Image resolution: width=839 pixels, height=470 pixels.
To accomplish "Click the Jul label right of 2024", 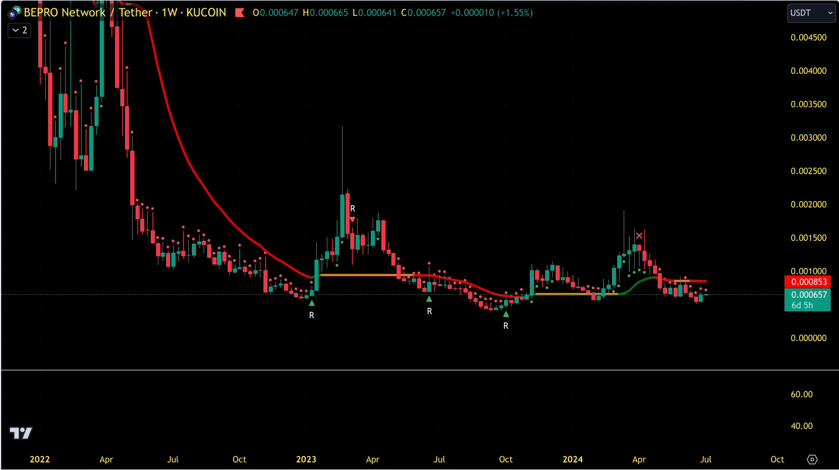I will 706,459.
